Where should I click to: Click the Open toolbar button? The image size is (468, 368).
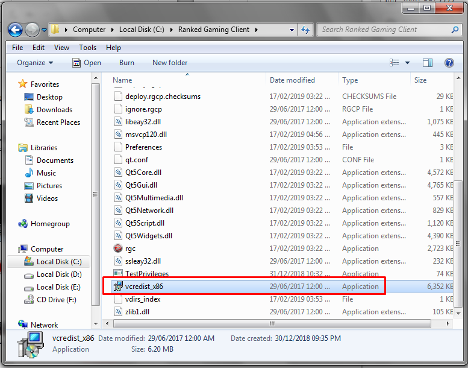pyautogui.click(x=87, y=63)
